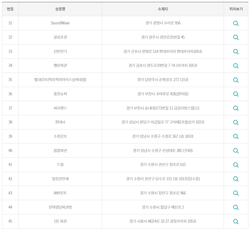Viewport: 250px width, 230px height.
Task: Show 씨지랜드 location on map
Action: coord(236,108)
